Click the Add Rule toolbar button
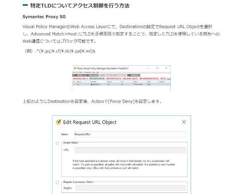This screenshot has width=244, height=194. (79, 75)
